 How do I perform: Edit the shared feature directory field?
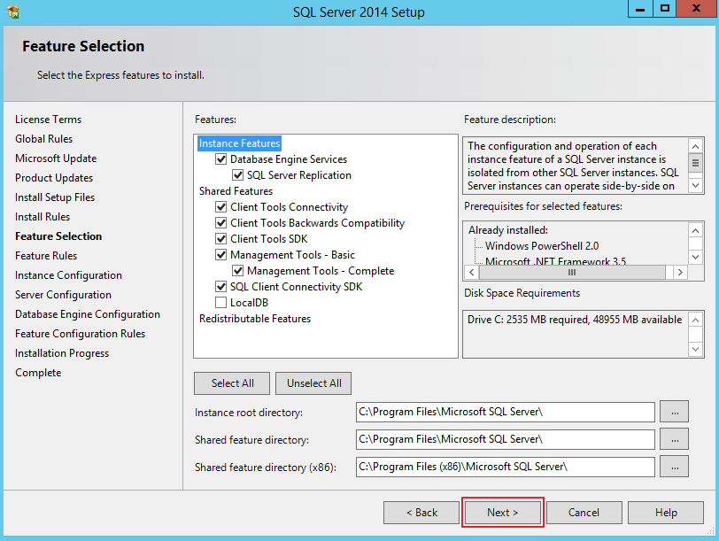click(506, 439)
